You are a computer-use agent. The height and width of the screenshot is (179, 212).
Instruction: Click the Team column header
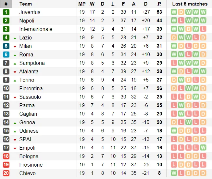26,4
